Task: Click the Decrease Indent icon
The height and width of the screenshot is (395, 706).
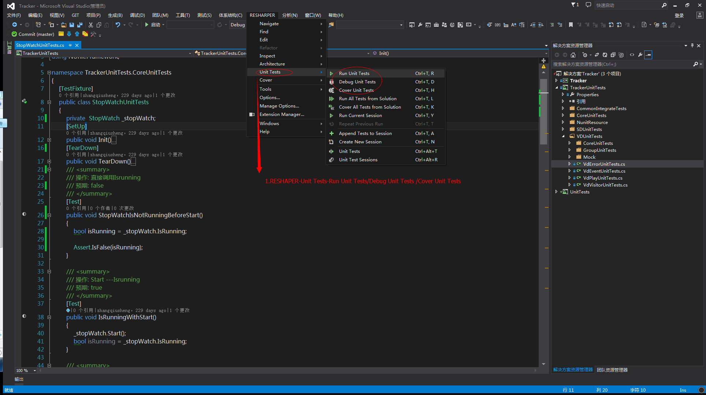Action: point(533,25)
